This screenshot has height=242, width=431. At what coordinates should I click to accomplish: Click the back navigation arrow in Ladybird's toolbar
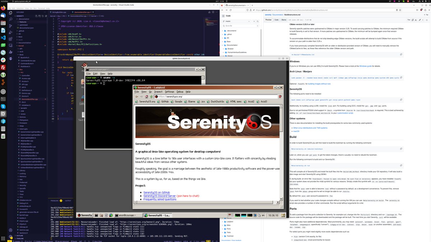(x=136, y=97)
